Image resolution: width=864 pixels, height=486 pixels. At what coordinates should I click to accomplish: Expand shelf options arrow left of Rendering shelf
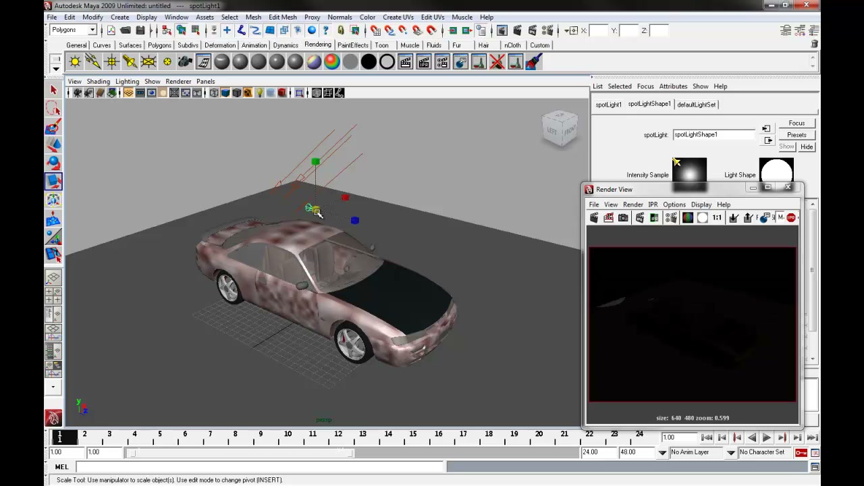coord(56,67)
